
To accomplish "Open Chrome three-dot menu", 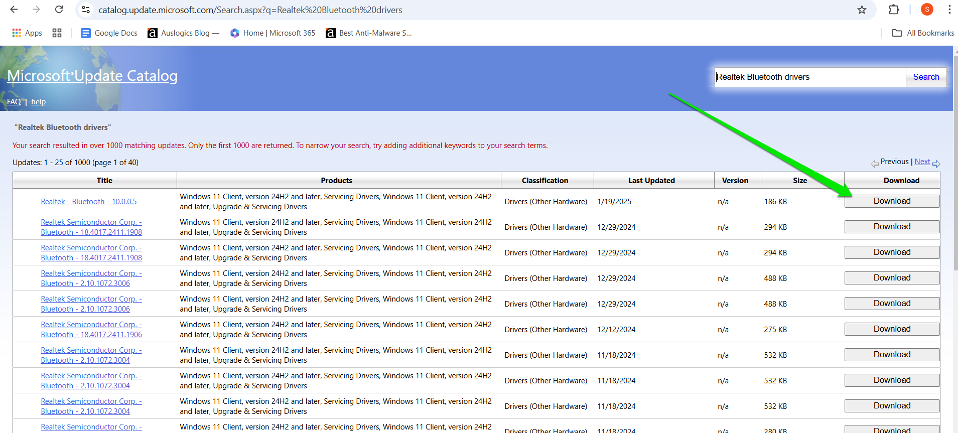I will 949,10.
